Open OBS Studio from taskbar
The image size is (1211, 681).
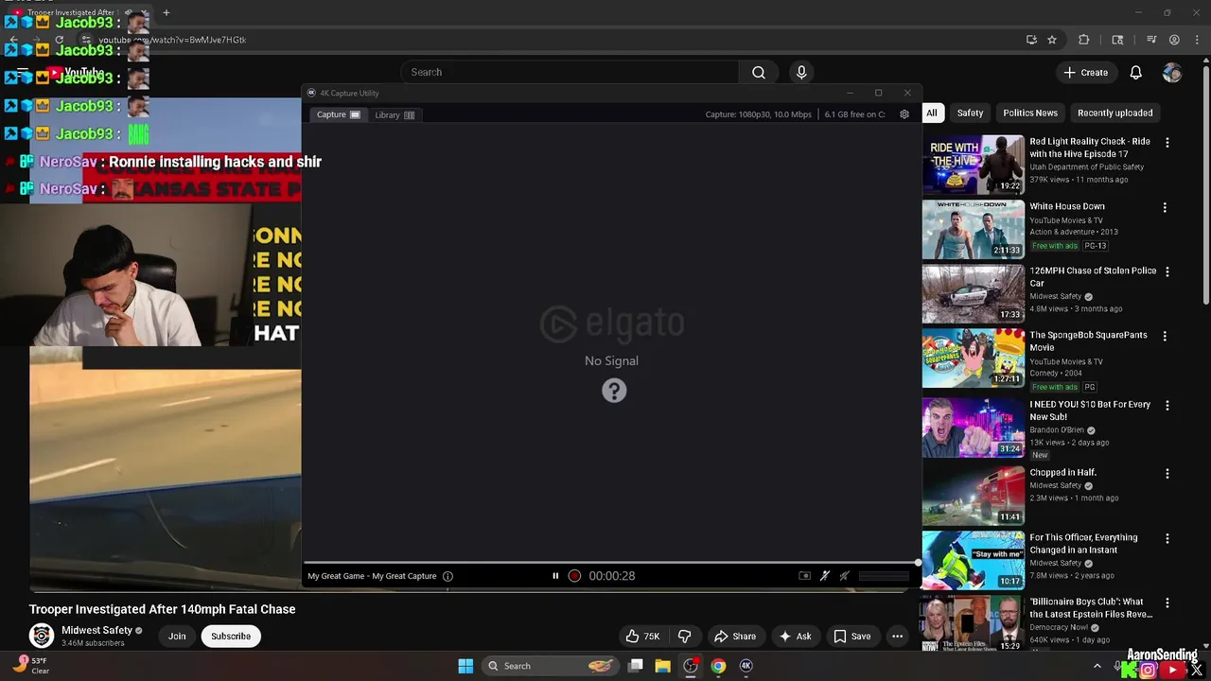[x=691, y=666]
